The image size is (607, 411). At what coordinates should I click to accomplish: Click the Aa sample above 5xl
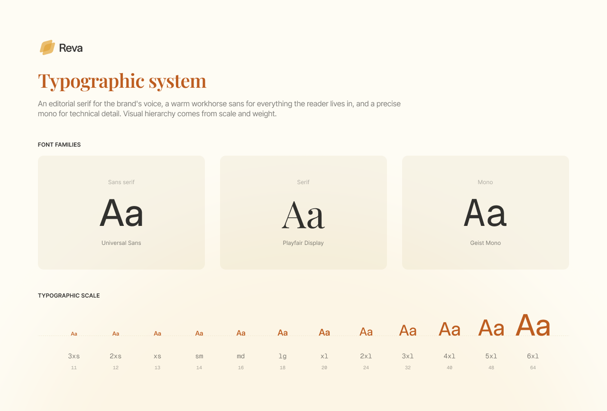[491, 328]
